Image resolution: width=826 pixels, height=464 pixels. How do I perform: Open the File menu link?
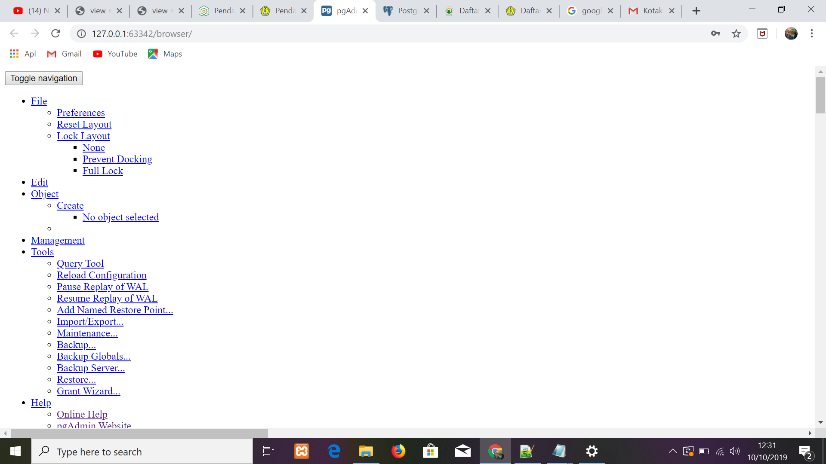[x=39, y=101]
